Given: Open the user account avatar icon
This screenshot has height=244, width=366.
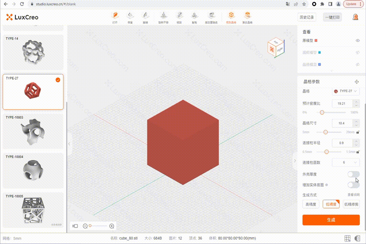Looking at the screenshot, I should pyautogui.click(x=355, y=17).
